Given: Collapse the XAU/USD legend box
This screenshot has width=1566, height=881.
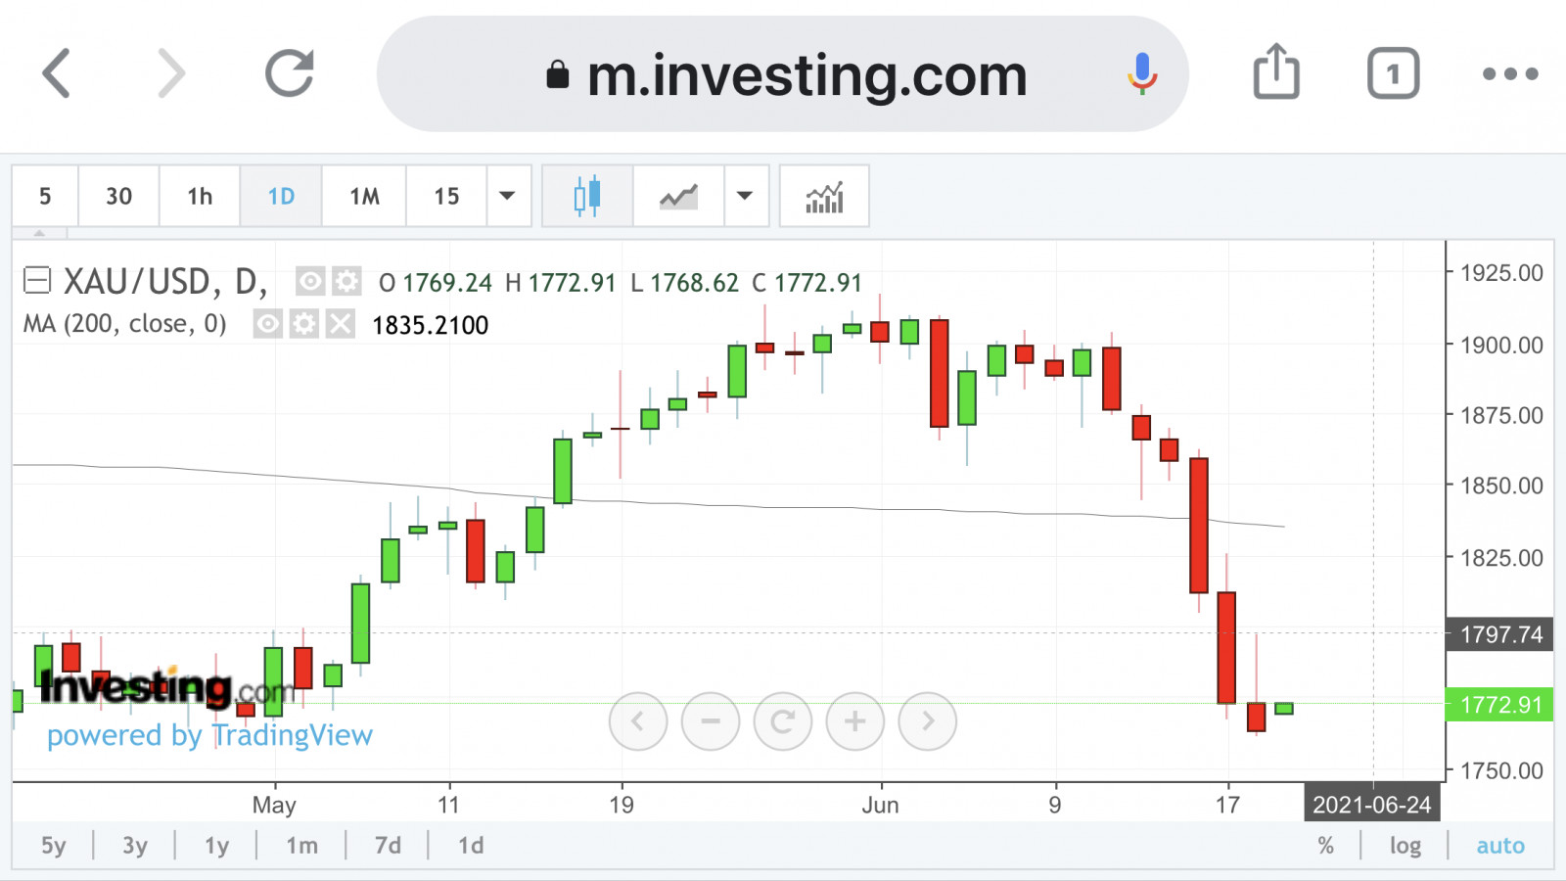Looking at the screenshot, I should tap(37, 282).
